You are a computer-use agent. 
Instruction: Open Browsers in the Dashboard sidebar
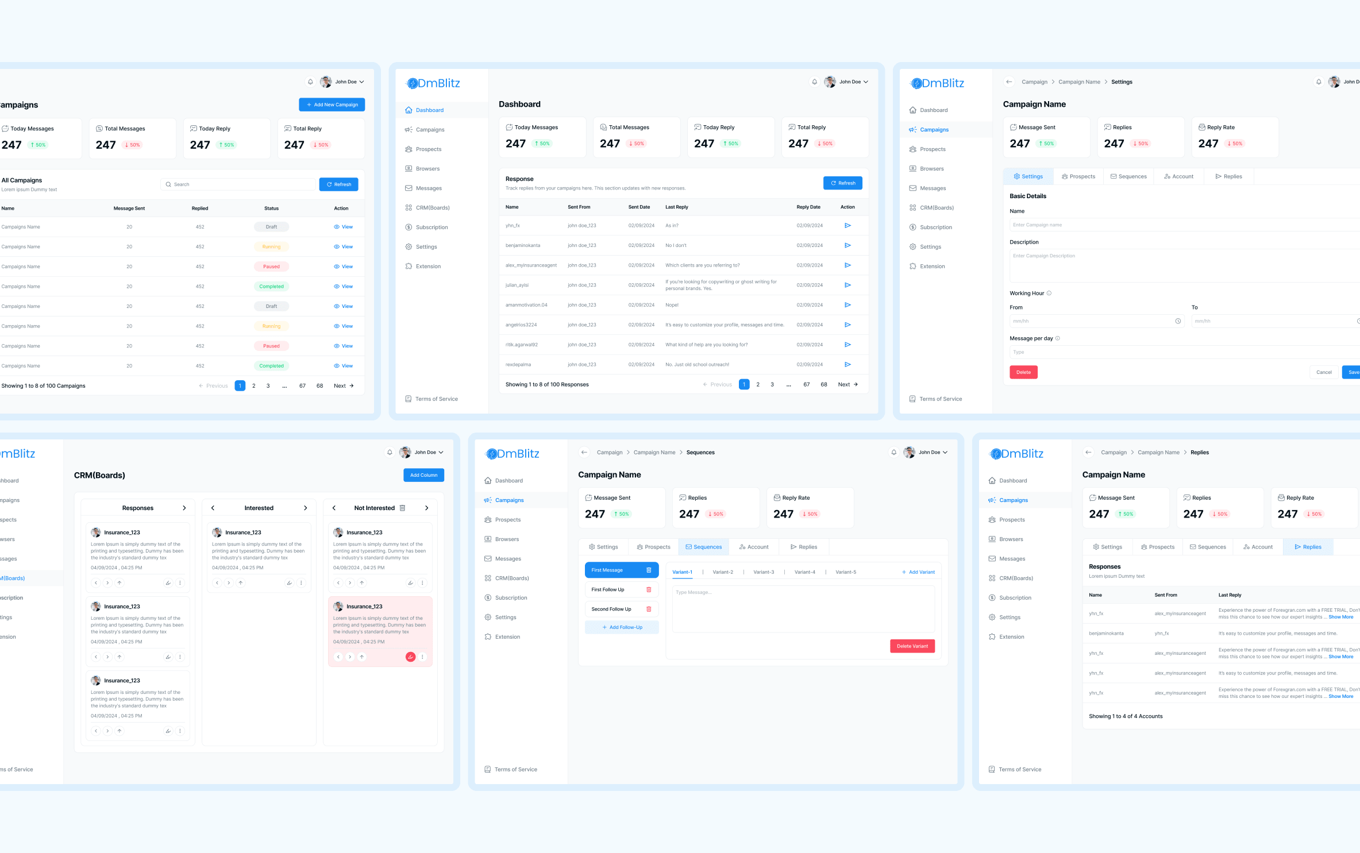tap(427, 169)
